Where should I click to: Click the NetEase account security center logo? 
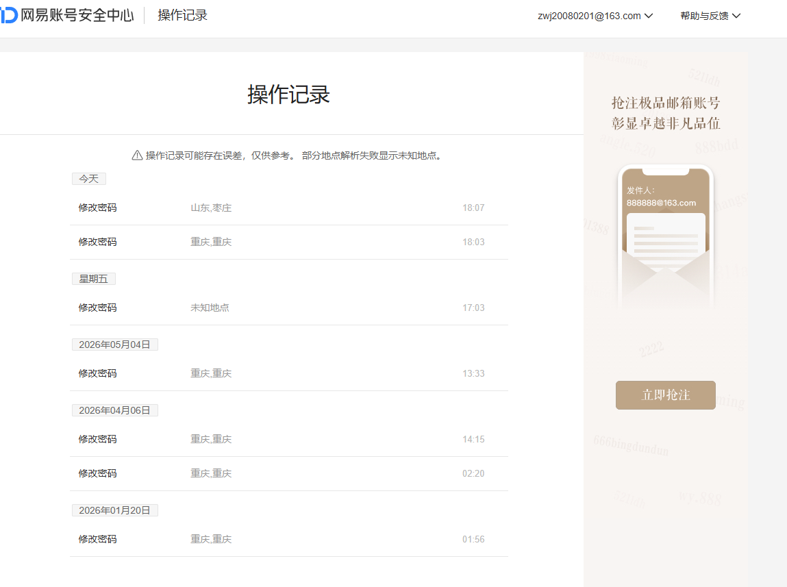(67, 15)
